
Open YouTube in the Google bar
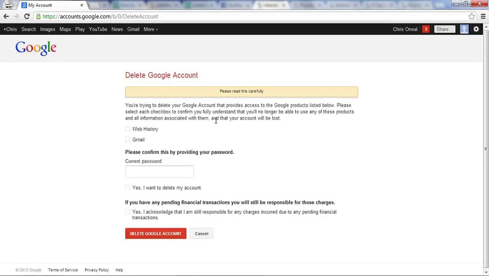(98, 29)
